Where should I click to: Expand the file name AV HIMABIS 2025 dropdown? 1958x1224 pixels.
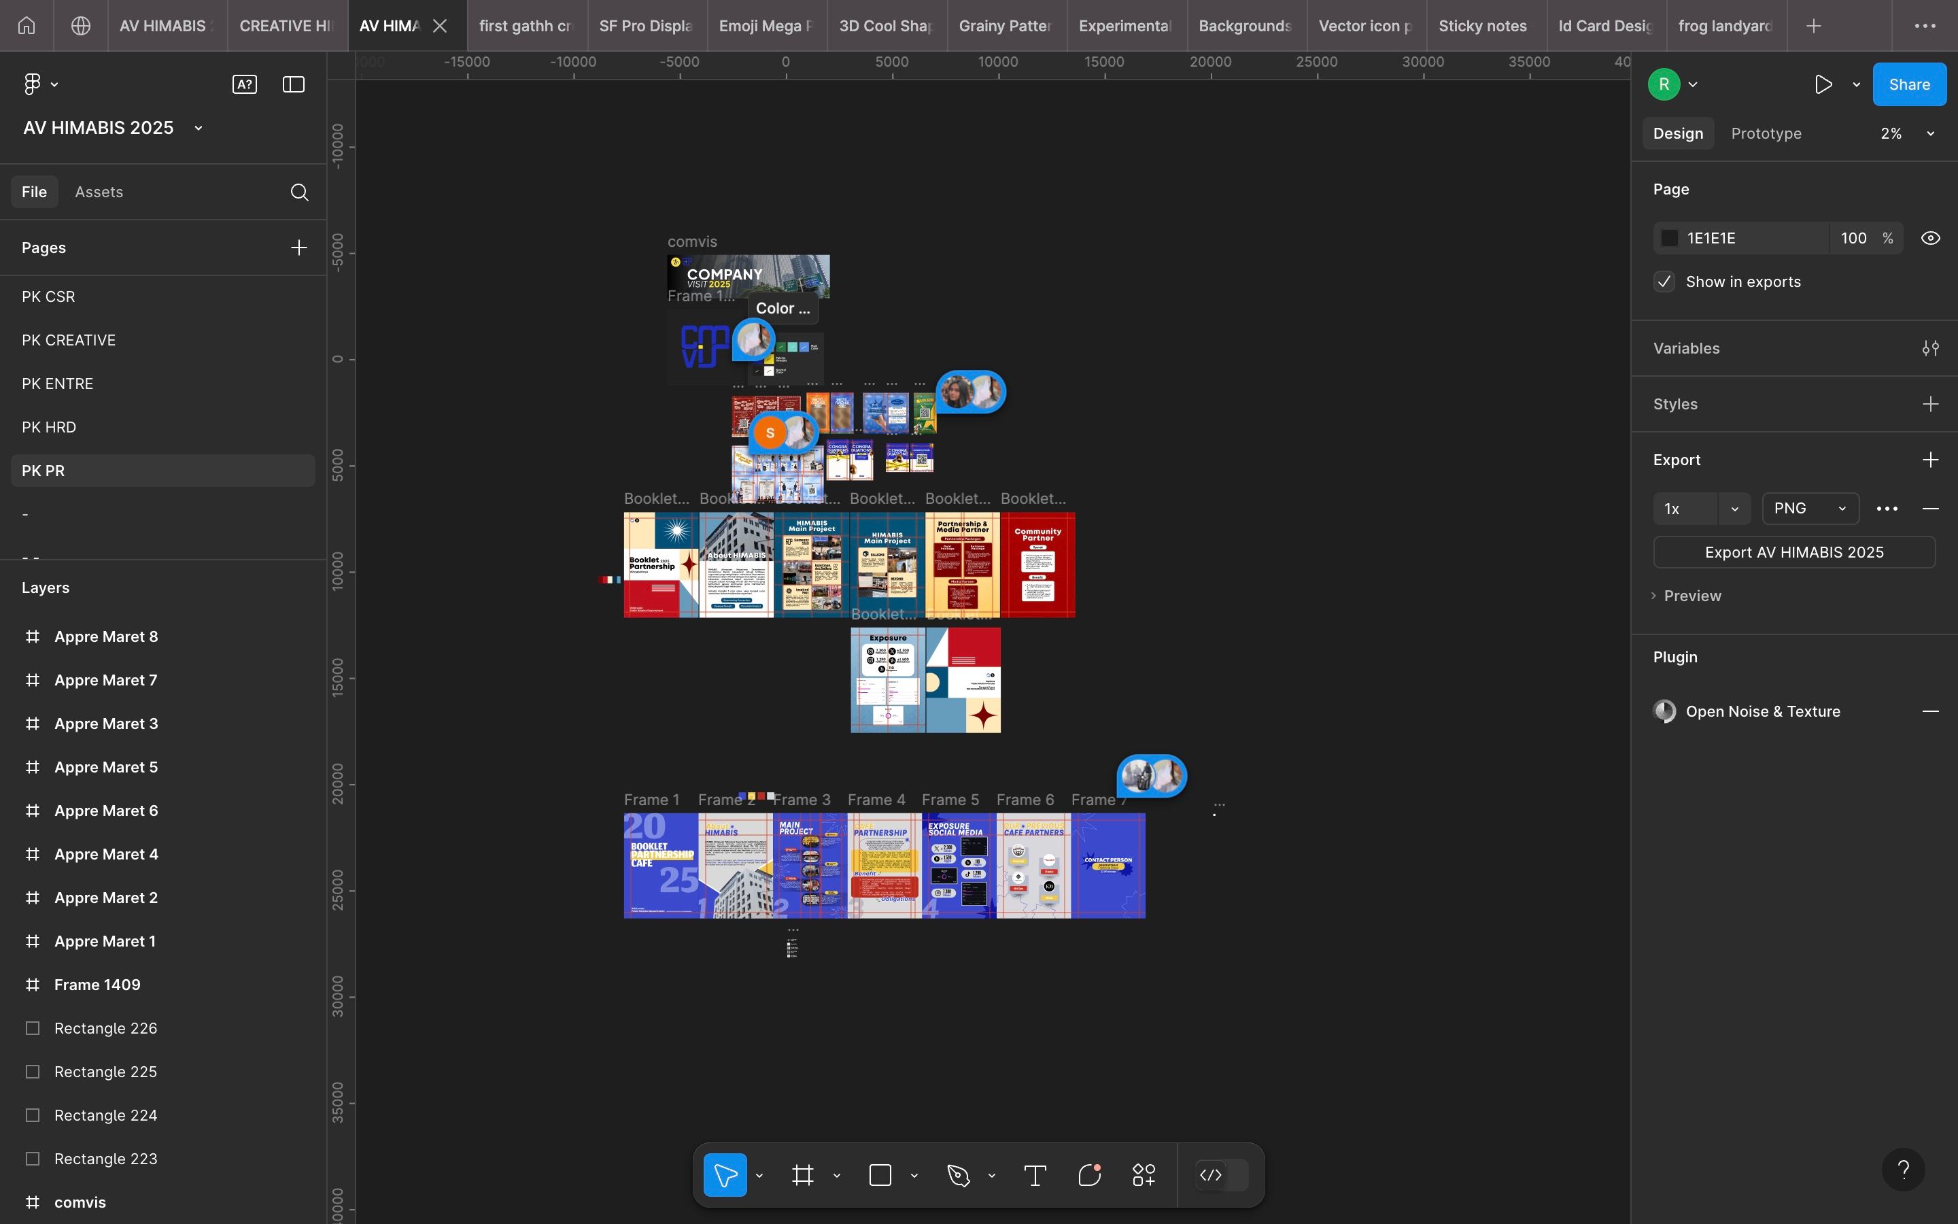[x=199, y=128]
